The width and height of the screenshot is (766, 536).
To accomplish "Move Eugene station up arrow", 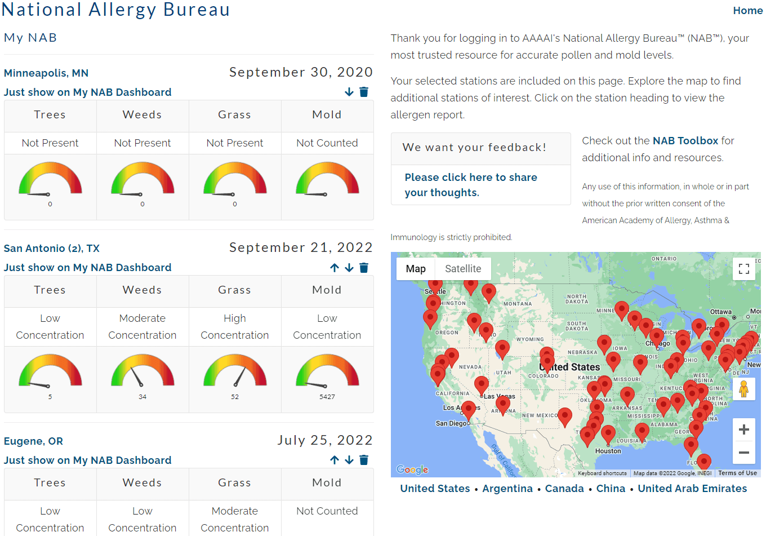I will point(335,460).
